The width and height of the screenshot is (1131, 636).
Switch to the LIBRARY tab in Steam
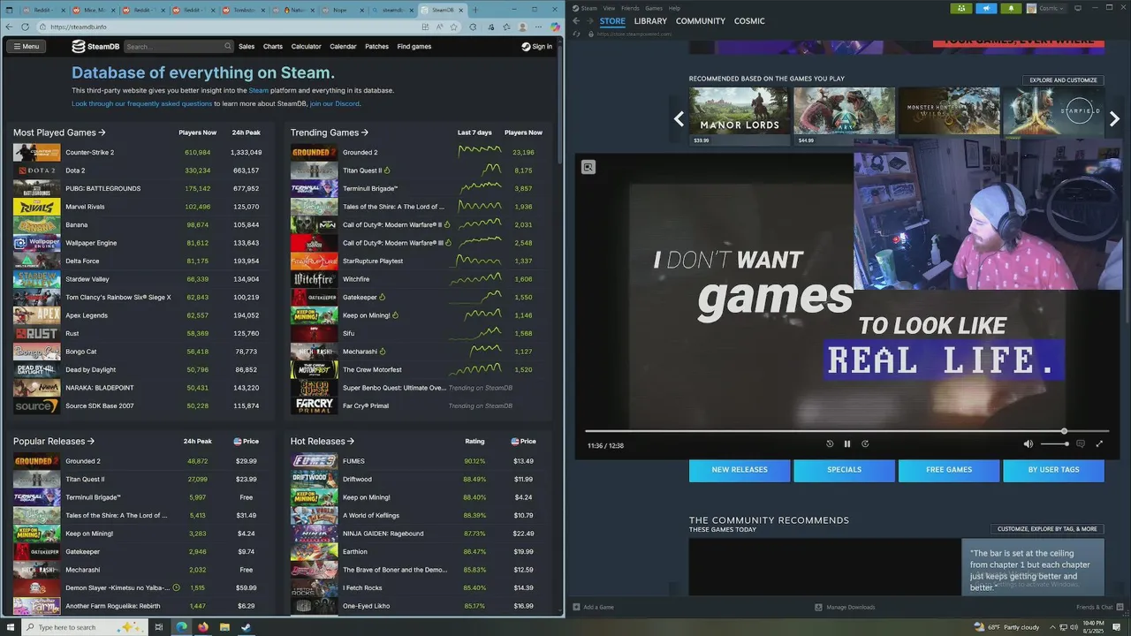point(650,21)
